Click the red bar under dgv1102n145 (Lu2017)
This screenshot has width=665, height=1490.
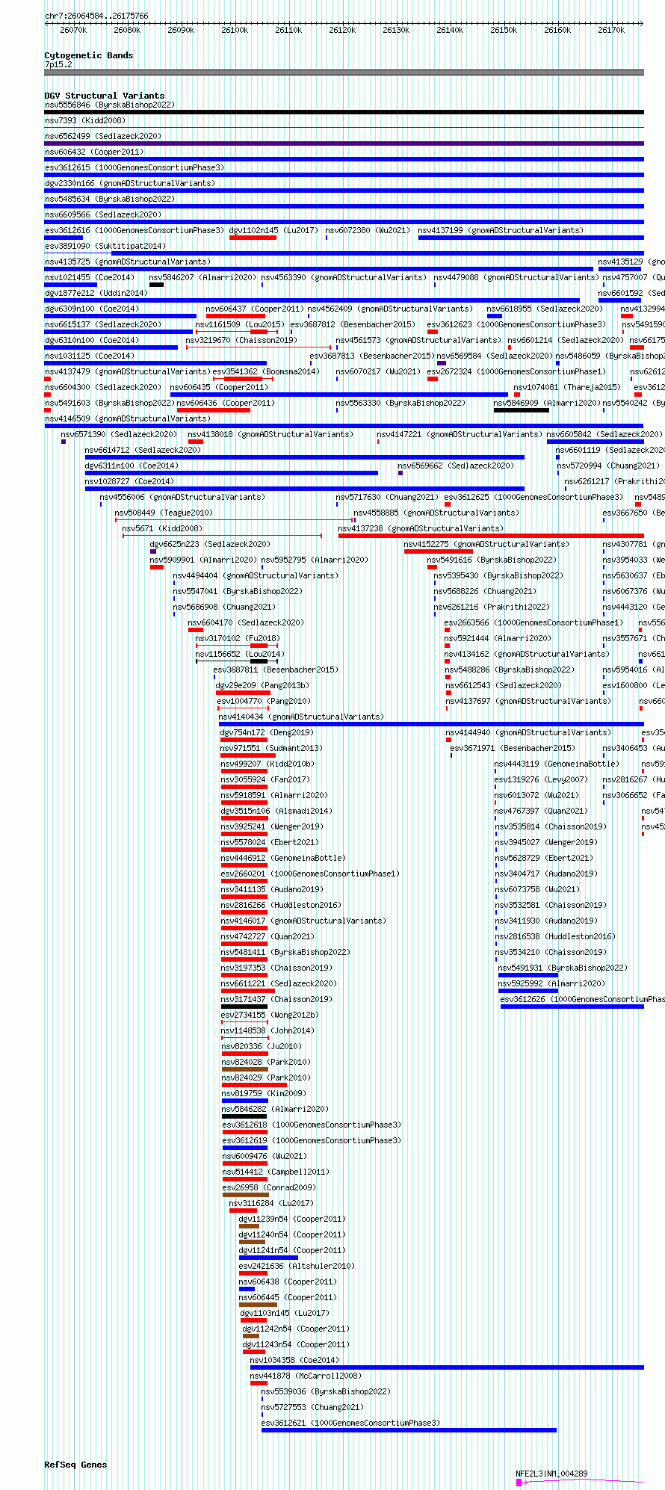(253, 238)
